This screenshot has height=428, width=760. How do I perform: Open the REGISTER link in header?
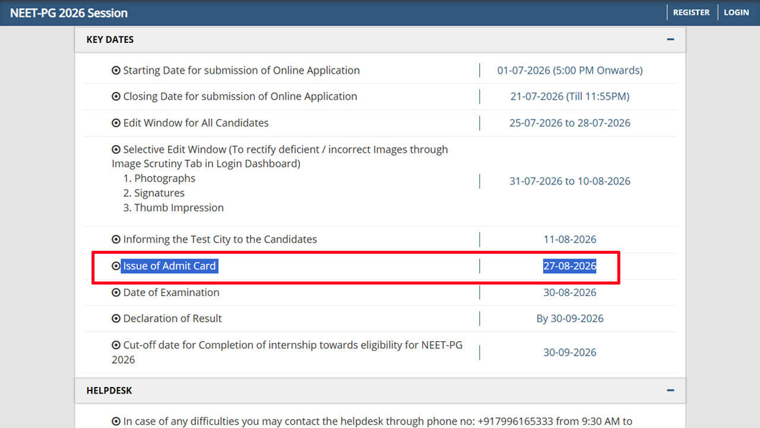click(x=691, y=12)
